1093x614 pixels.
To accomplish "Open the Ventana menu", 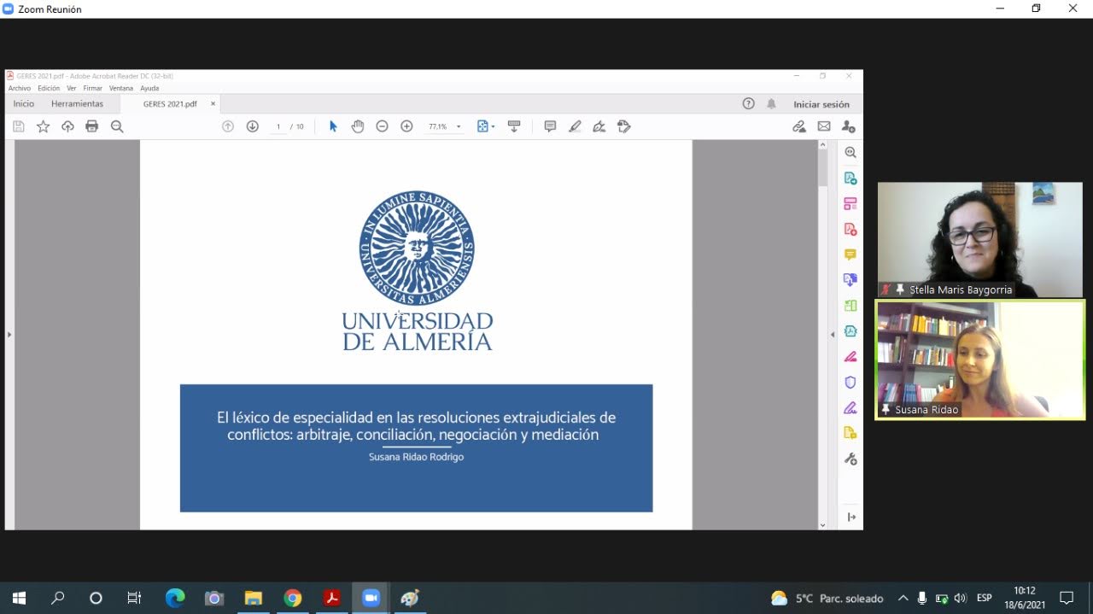I will click(x=121, y=88).
